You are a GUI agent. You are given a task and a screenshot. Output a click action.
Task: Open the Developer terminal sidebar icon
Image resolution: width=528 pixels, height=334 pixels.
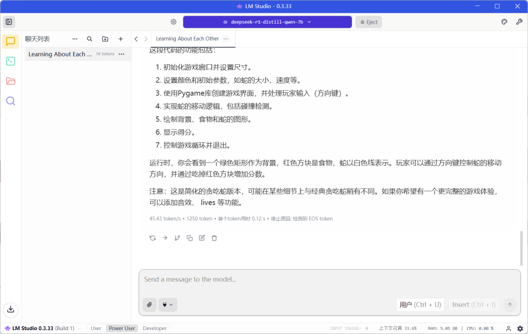pyautogui.click(x=10, y=61)
